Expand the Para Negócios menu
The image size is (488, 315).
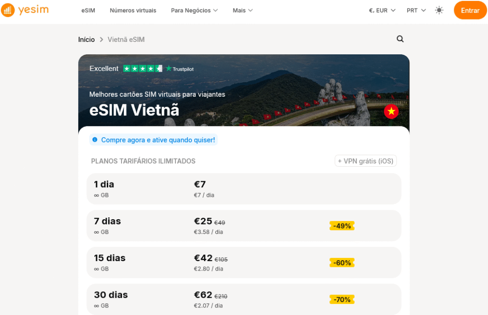(194, 10)
